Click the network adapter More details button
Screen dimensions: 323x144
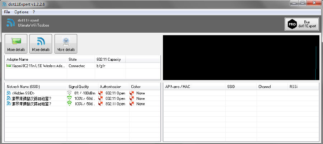coord(16,44)
